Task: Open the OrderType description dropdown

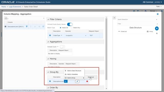Action: point(61,36)
